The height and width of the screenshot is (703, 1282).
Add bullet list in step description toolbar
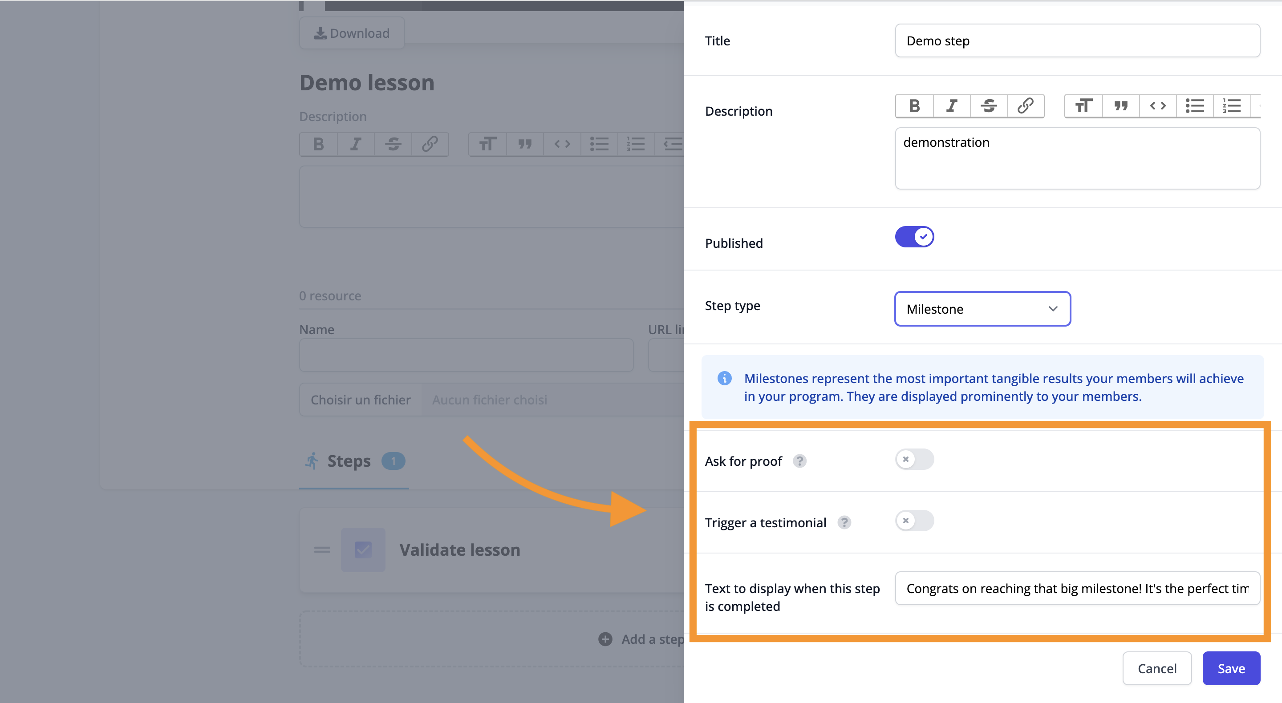click(x=1194, y=106)
